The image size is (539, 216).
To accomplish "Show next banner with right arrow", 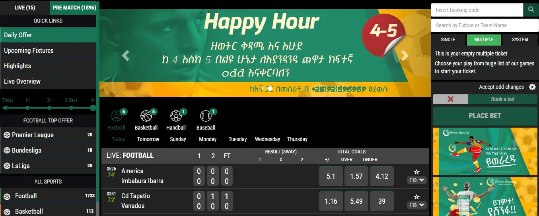I will click(405, 55).
